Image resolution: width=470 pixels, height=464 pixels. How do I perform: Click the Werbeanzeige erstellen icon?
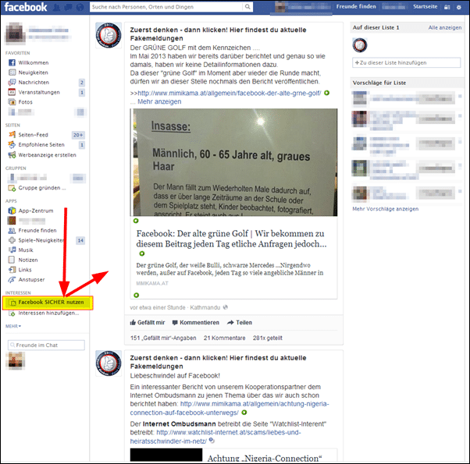12,155
